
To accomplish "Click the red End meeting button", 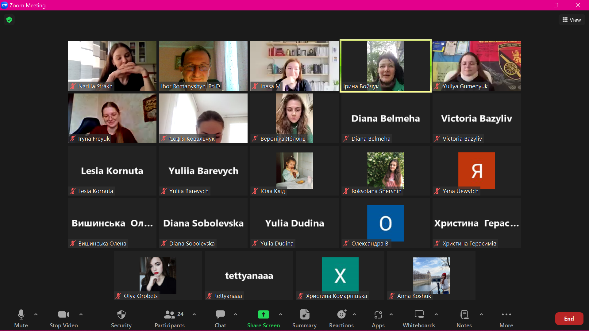I will (569, 319).
